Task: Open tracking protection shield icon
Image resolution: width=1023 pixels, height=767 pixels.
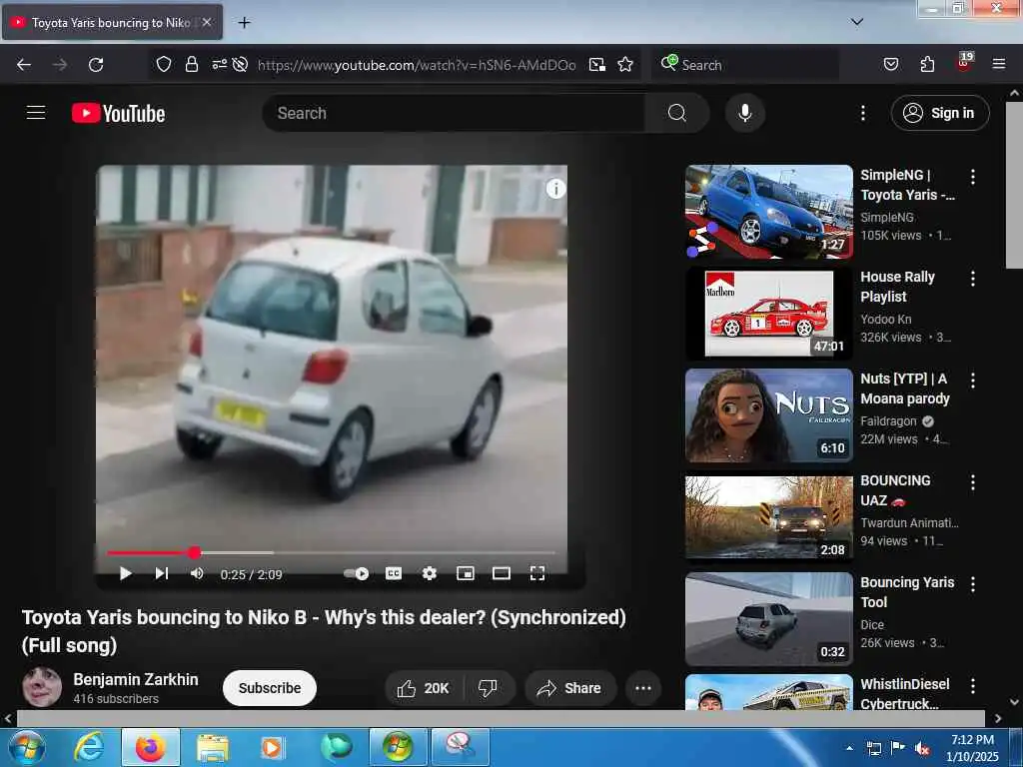Action: tap(164, 64)
